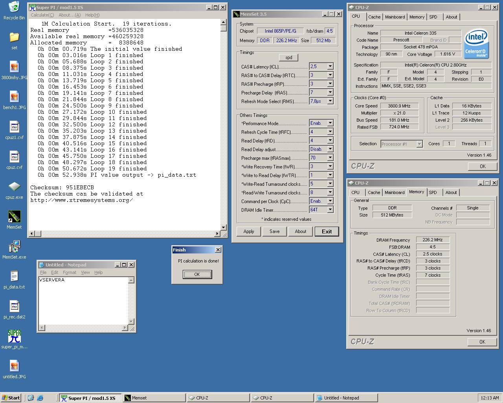Switch to Cache tab in upper CPU-Z

[374, 17]
